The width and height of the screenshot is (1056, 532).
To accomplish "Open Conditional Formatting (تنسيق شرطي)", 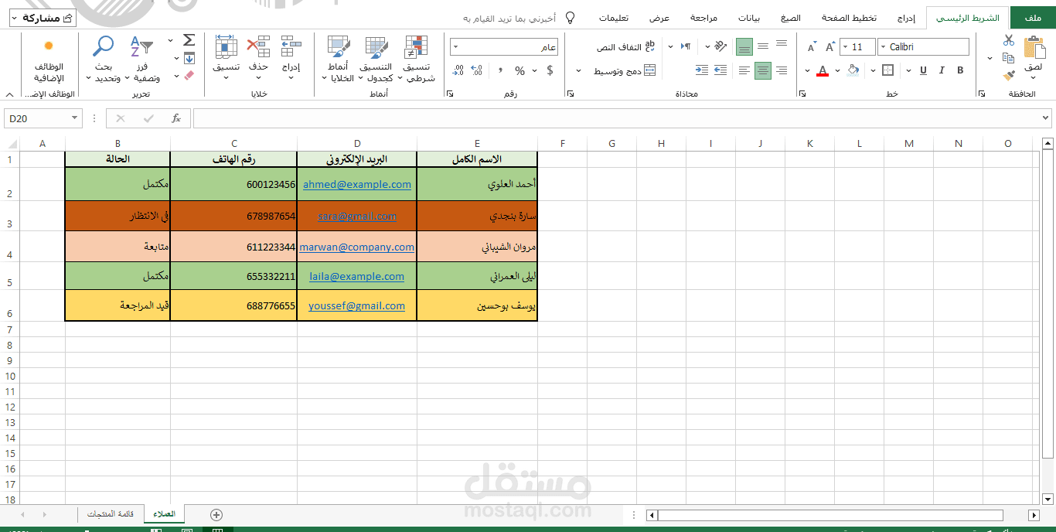I will point(417,59).
